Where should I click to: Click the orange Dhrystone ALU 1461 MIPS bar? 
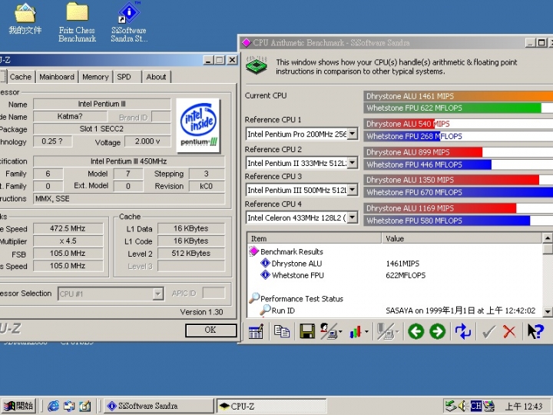[x=459, y=96]
